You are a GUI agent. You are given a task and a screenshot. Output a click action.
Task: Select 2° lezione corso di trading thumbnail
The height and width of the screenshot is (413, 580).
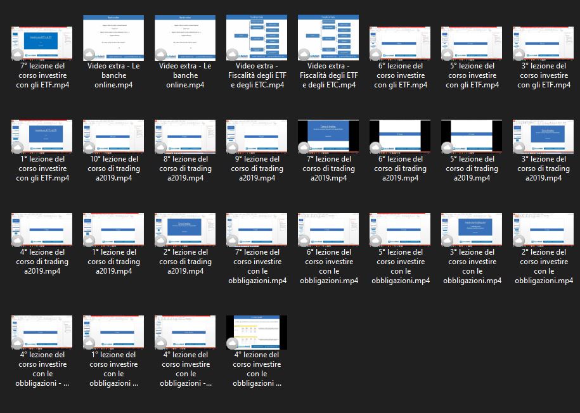(x=185, y=230)
